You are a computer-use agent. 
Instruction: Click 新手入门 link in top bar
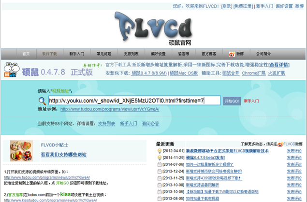coord(264,6)
